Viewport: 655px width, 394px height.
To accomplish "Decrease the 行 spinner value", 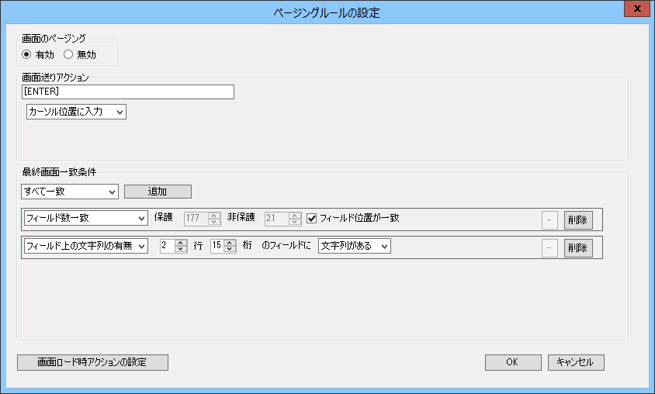I will (x=181, y=249).
